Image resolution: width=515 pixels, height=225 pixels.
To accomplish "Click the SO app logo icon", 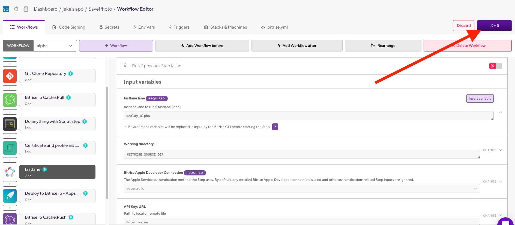I will coord(6,9).
